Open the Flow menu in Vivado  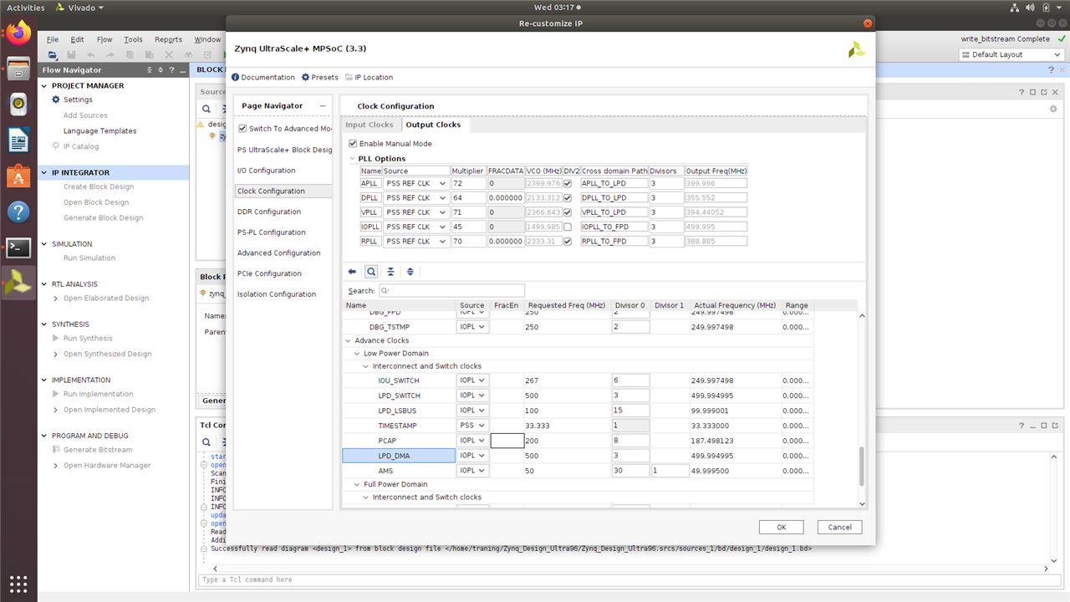click(104, 39)
